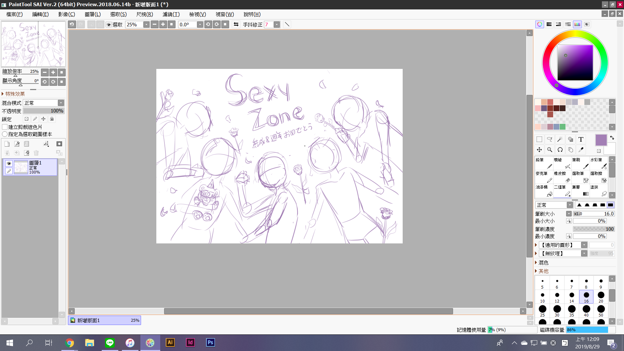Select the Zoom magnifier tool
This screenshot has height=351, width=624.
550,150
